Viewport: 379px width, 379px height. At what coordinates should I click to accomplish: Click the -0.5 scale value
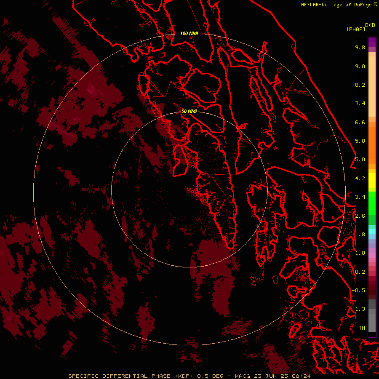tap(358, 290)
